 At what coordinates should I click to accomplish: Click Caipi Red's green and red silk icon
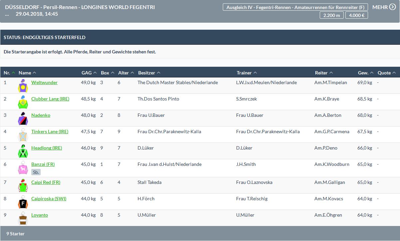(23, 186)
